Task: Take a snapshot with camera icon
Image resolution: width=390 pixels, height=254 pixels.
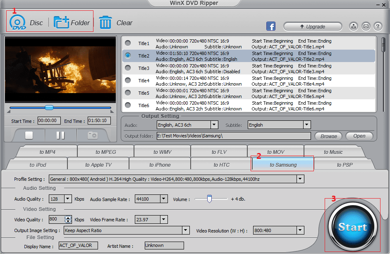Action: (92, 135)
